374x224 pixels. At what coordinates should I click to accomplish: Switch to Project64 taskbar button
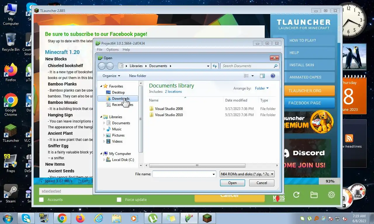(189, 218)
